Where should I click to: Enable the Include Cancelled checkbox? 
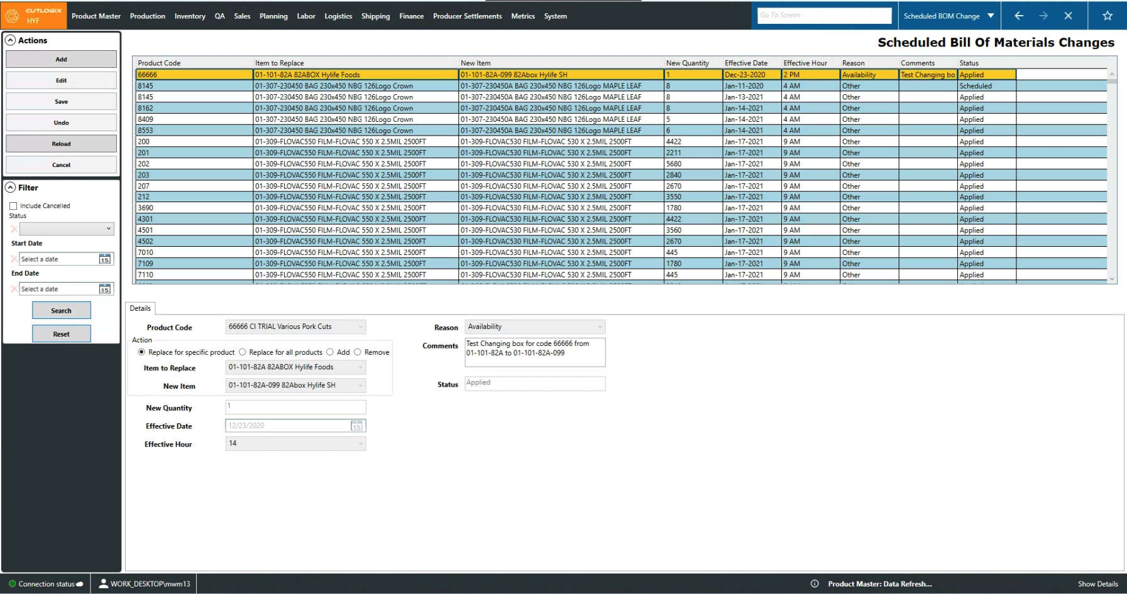(13, 206)
